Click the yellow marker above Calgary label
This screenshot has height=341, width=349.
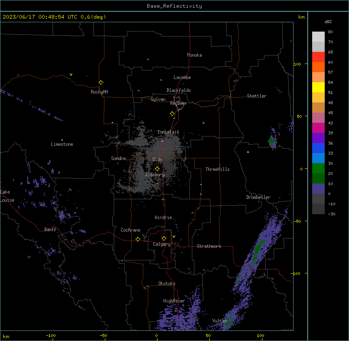pyautogui.click(x=164, y=239)
